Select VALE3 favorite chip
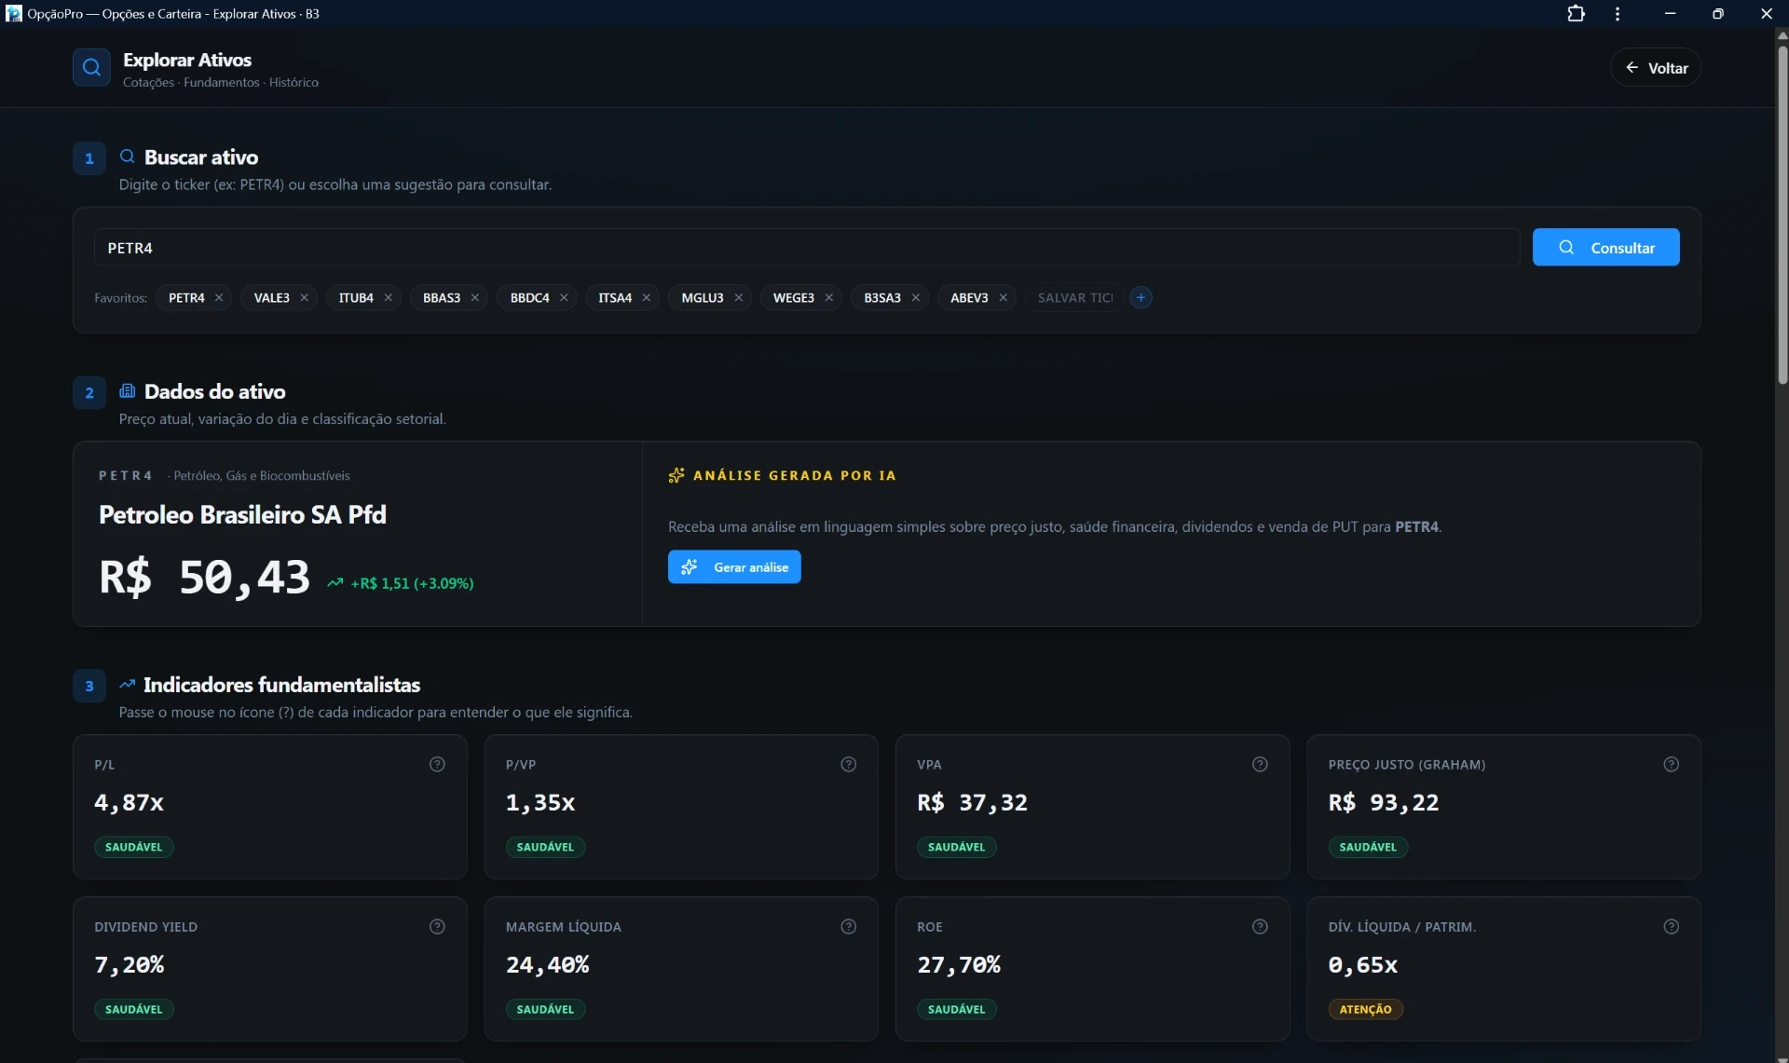 272,298
